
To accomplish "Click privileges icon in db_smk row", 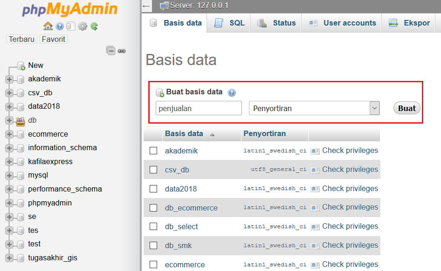I will pyautogui.click(x=315, y=246).
